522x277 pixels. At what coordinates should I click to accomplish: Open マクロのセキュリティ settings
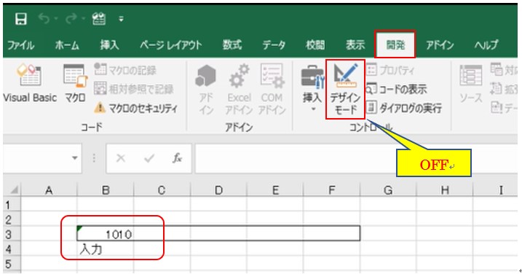pyautogui.click(x=136, y=108)
